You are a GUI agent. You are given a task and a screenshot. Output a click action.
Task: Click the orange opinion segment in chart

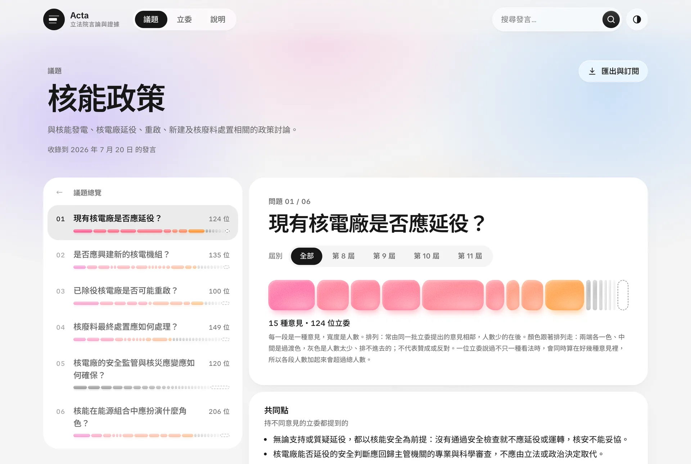(x=564, y=295)
